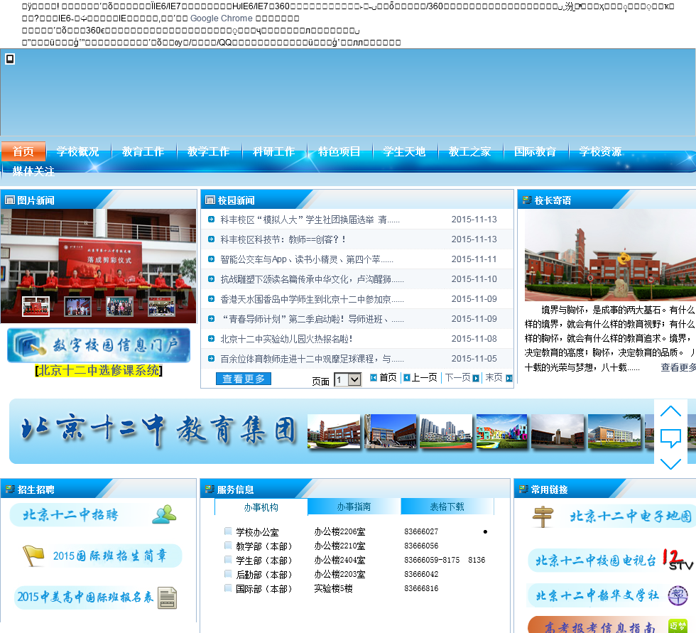
Task: Open the 北京十二中电子地图 link
Action: (x=631, y=516)
